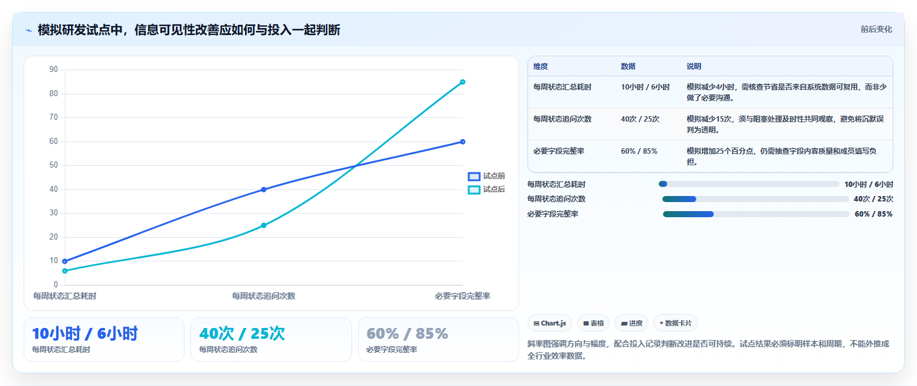This screenshot has height=386, width=917.
Task: Select table cell 40次 / 25次
Action: (640, 119)
